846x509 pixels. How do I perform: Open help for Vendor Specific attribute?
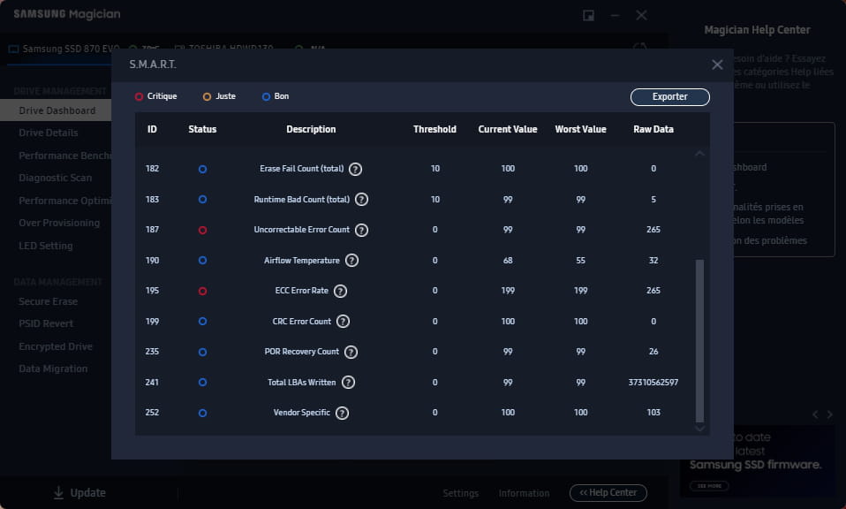342,413
